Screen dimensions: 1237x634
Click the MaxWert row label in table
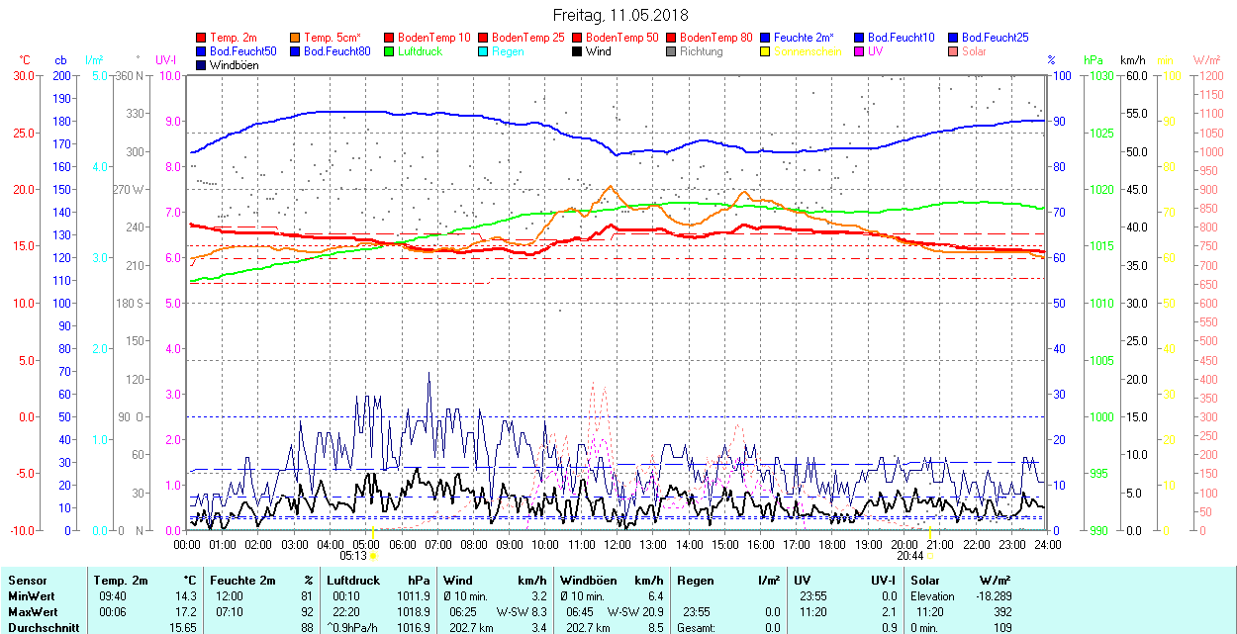30,612
